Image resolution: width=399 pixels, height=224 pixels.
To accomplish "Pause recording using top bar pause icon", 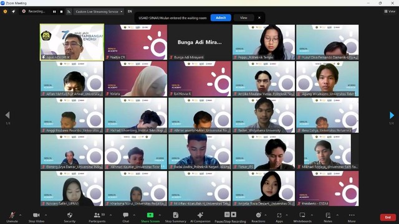I will pyautogui.click(x=54, y=11).
